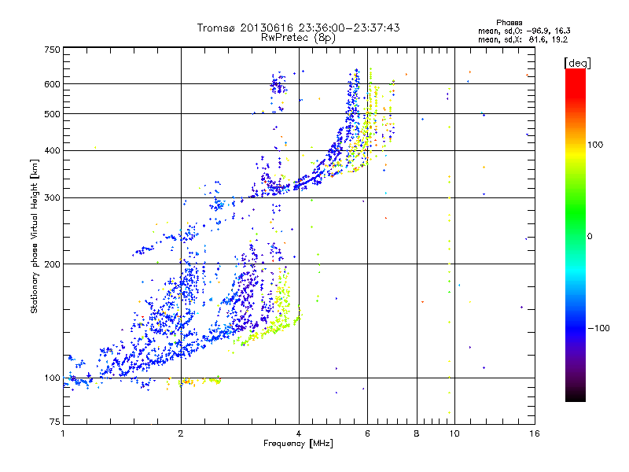Click the x-axis tick label '10'
Screen dimensions: 629x472
(454, 433)
